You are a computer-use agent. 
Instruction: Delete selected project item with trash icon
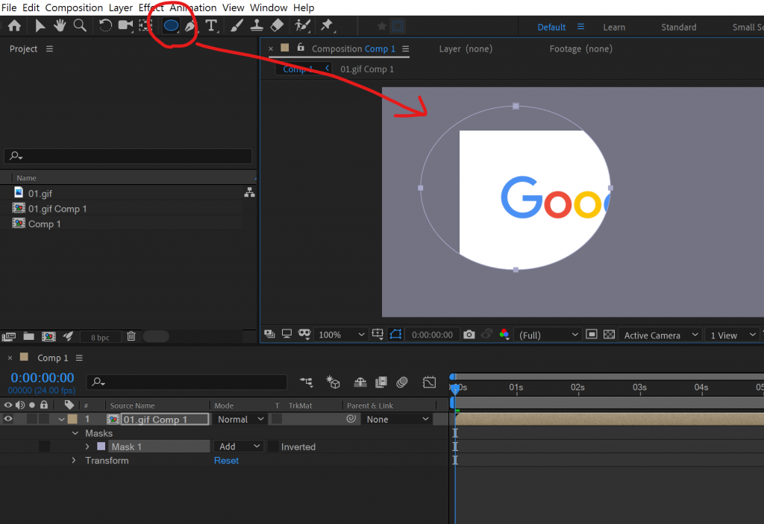click(131, 336)
